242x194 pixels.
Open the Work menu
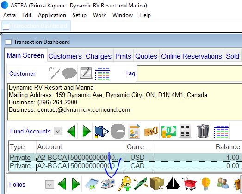tap(99, 15)
